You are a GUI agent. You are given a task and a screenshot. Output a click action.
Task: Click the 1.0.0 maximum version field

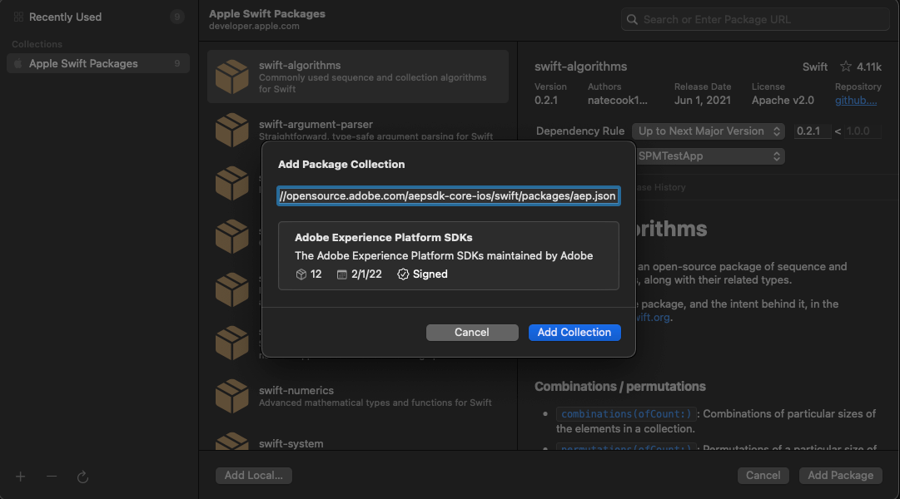pos(863,131)
